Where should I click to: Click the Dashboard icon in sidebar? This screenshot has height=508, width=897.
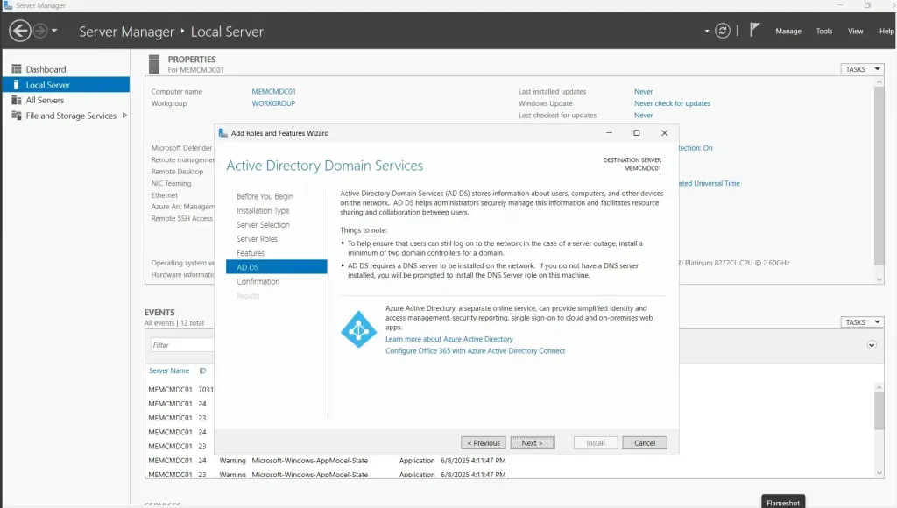(x=17, y=69)
